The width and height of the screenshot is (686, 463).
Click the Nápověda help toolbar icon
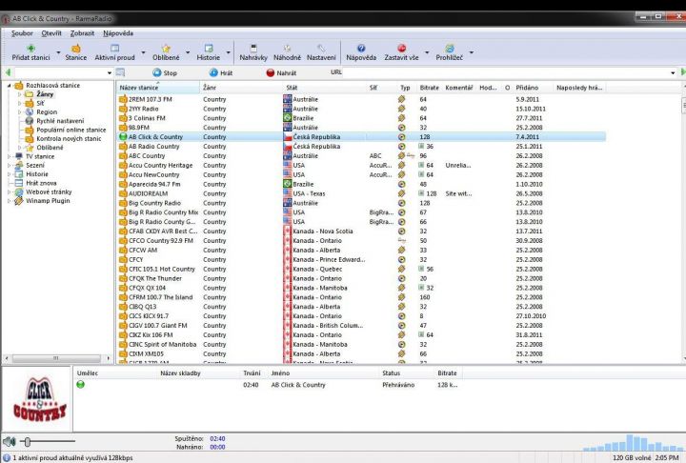click(x=361, y=49)
